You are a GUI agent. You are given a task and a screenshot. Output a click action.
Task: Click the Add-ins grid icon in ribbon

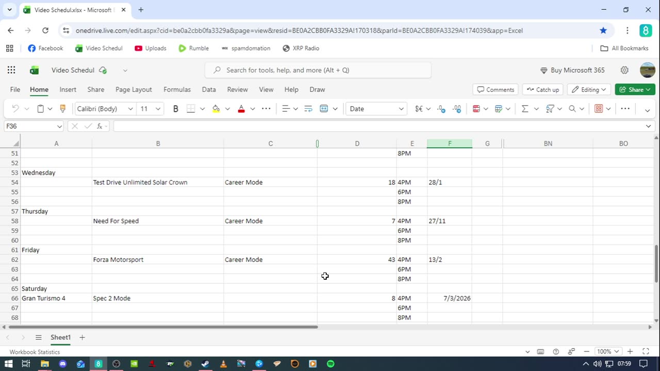[599, 109]
